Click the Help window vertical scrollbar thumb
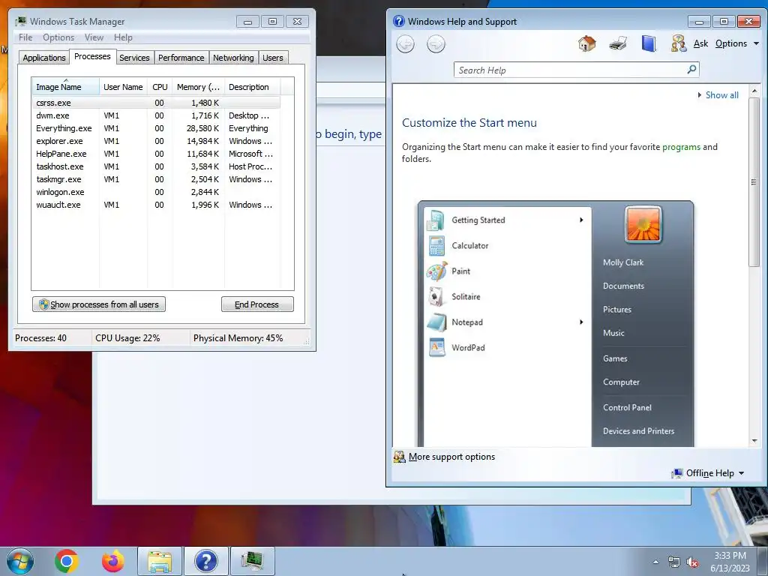The height and width of the screenshot is (576, 768). click(754, 182)
